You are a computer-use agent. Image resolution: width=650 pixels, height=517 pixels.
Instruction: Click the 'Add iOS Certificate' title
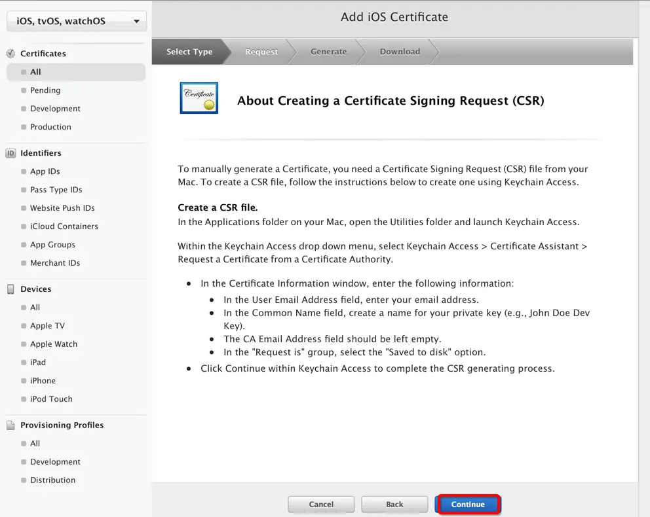coord(394,17)
